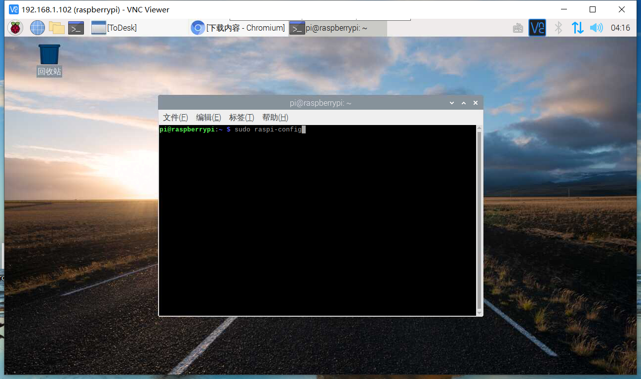Launch the web browser globe icon

(x=38, y=28)
